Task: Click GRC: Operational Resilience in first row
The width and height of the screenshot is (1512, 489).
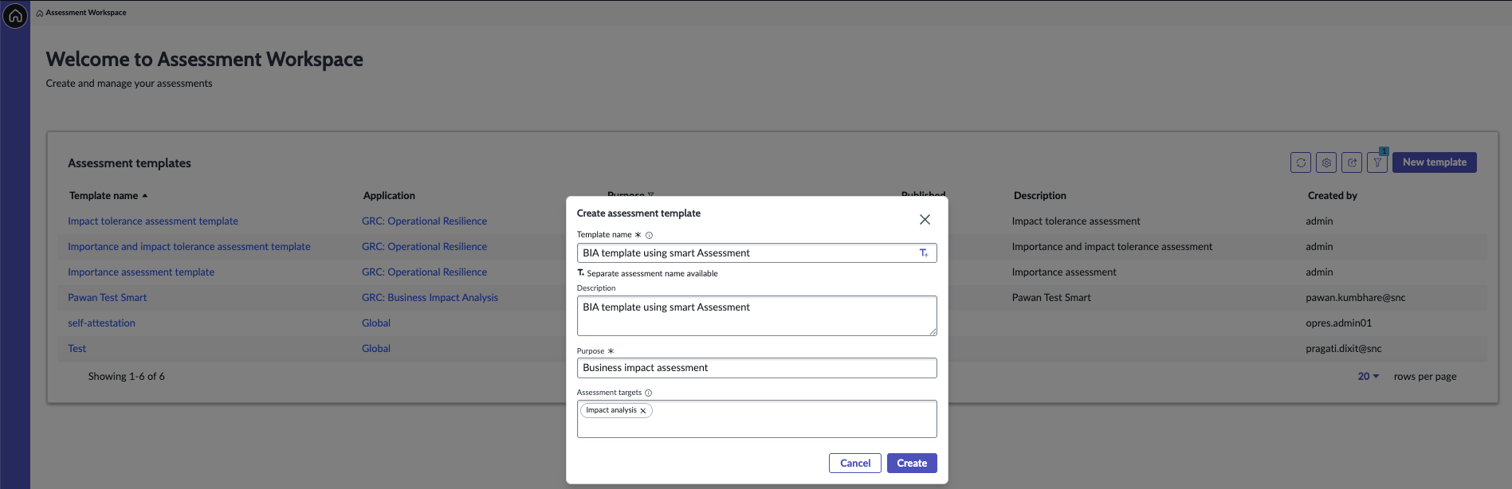Action: (x=424, y=221)
